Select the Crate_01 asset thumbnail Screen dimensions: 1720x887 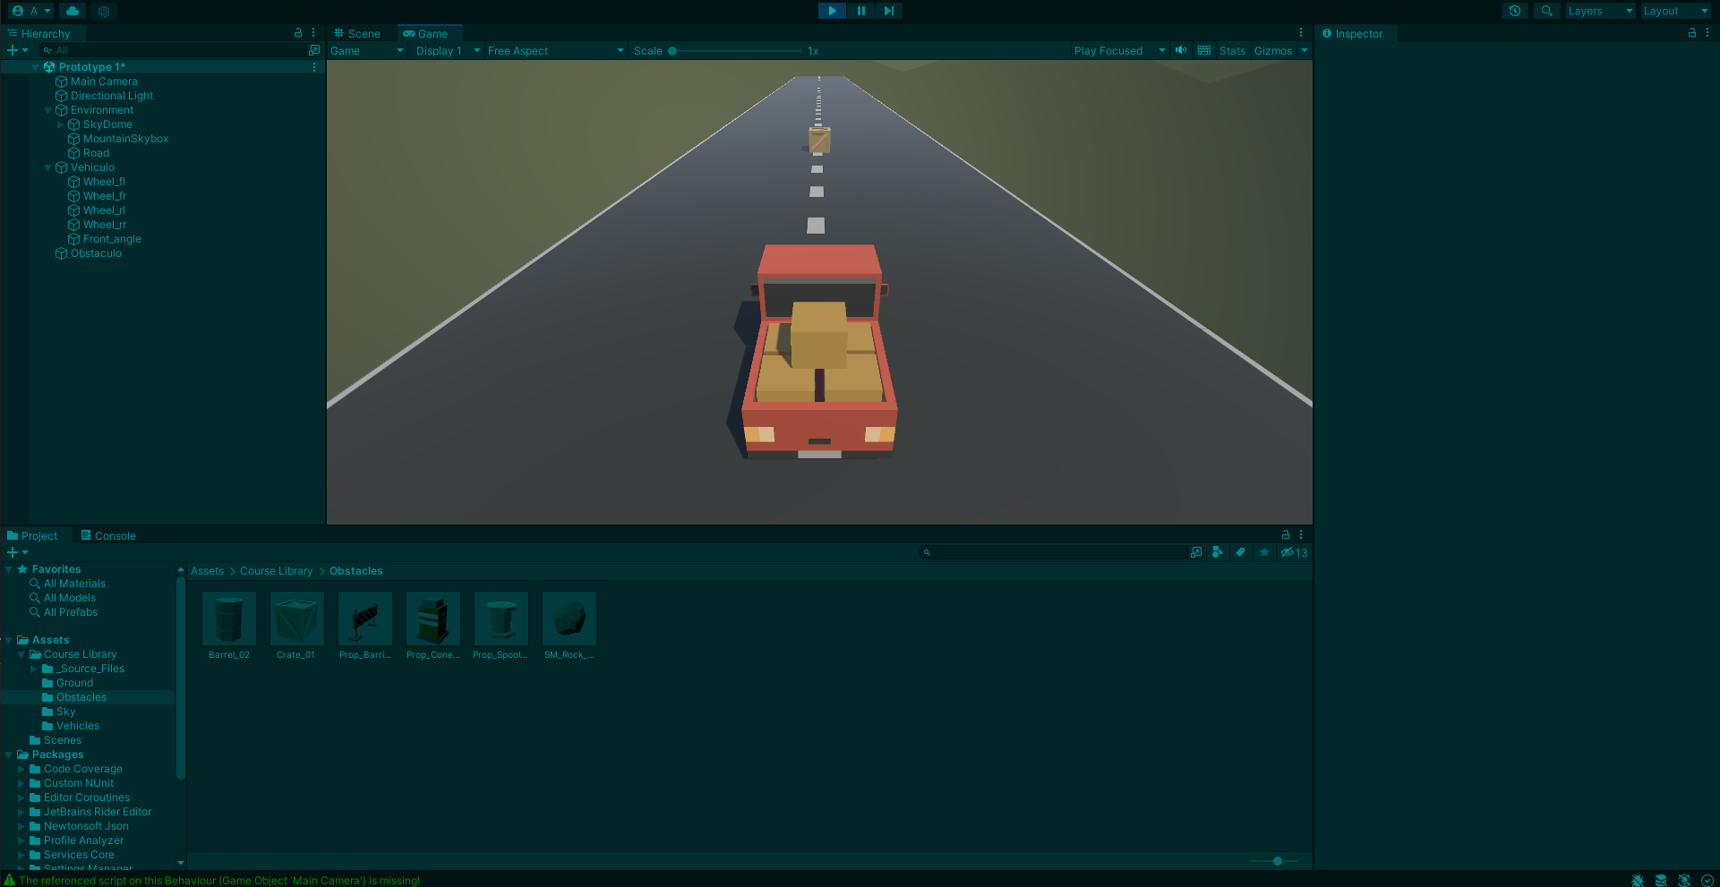point(296,618)
